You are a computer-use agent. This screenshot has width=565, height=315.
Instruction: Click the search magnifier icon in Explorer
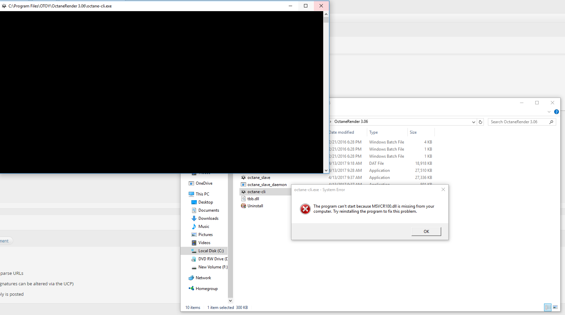click(x=551, y=122)
